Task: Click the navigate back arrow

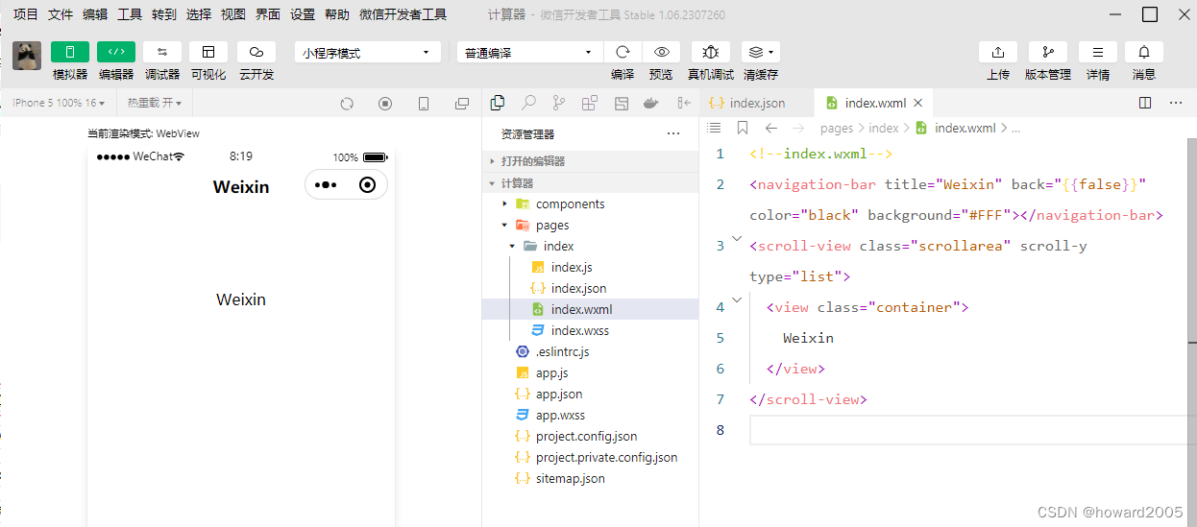Action: pyautogui.click(x=770, y=128)
